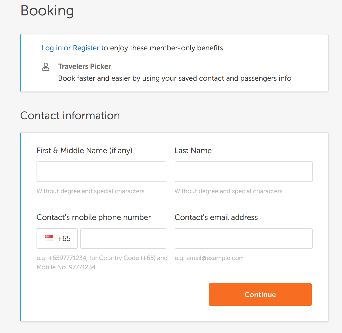Click the Singapore flag icon
This screenshot has width=342, height=333.
[49, 238]
